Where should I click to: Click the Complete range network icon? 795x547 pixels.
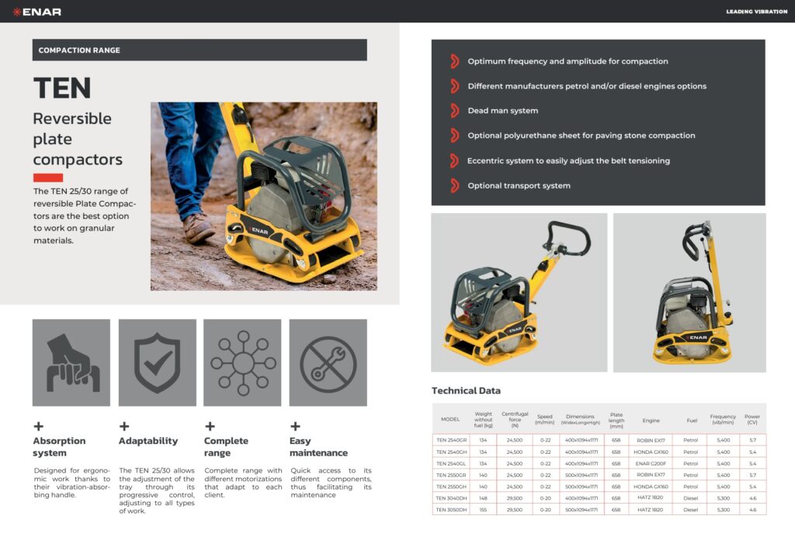(x=242, y=362)
